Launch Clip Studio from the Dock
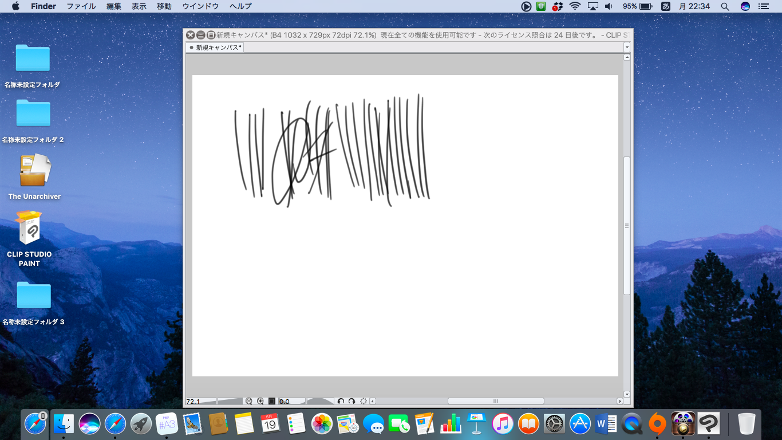This screenshot has height=440, width=782. (x=709, y=424)
